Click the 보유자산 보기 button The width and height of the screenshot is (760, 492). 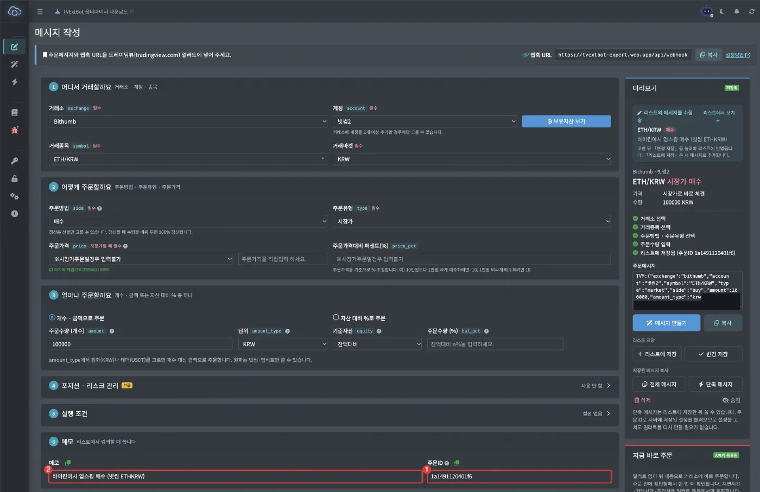point(566,122)
